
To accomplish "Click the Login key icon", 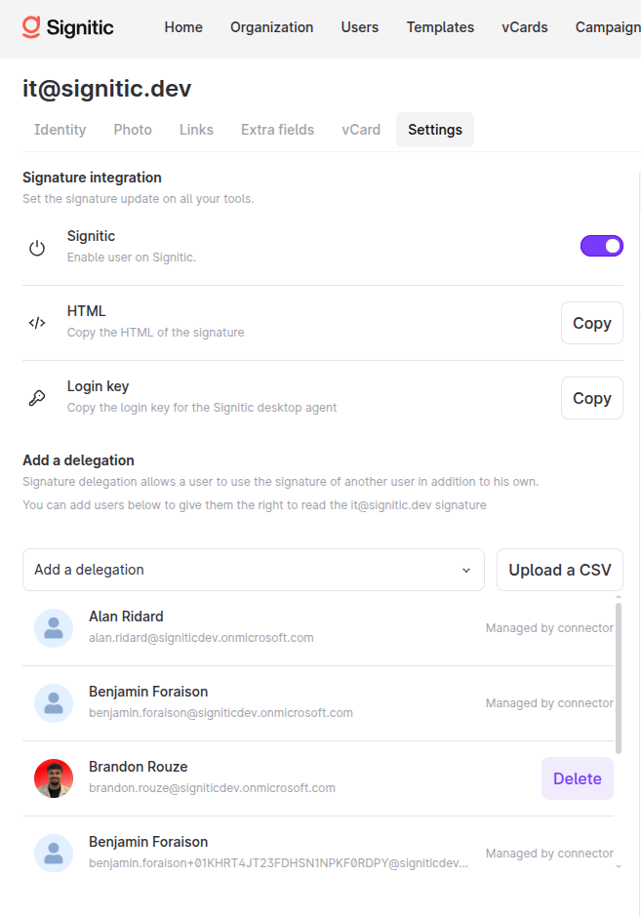I will pos(37,398).
